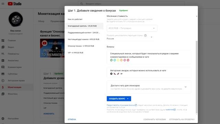Click the purple-pink sponsor badge

(125, 60)
